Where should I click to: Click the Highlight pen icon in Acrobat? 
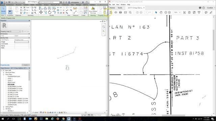pyautogui.click(x=211, y=12)
